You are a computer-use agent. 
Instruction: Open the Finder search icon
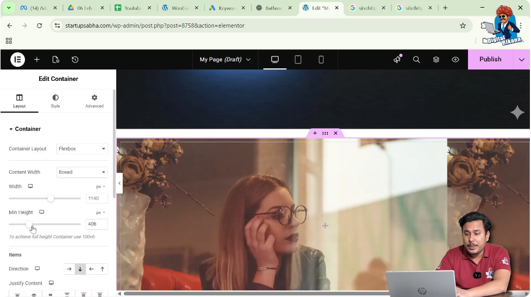(416, 60)
